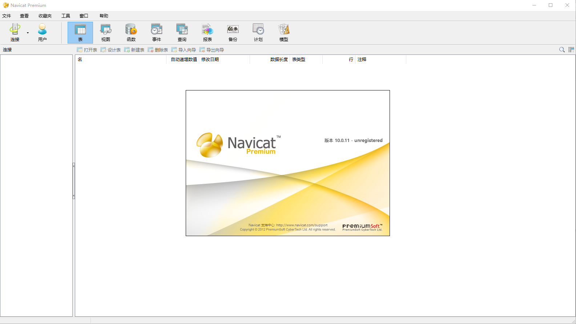Maximize the Navicat Premium window

pyautogui.click(x=551, y=5)
